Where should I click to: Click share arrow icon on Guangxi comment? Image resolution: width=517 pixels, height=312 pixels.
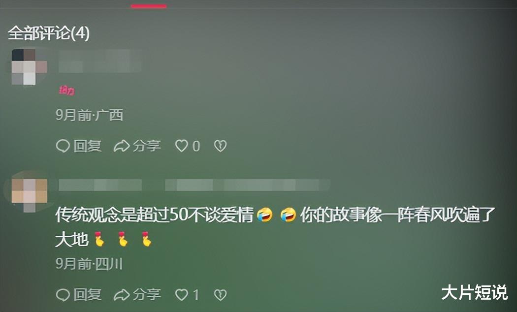tap(121, 146)
